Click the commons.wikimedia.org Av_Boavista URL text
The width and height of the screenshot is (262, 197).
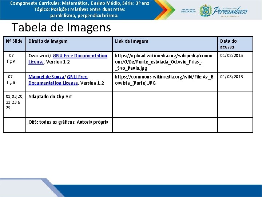pos(164,80)
